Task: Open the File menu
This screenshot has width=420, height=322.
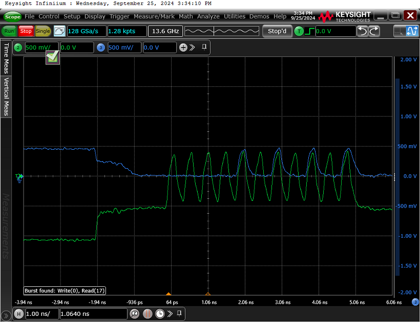Action: tap(30, 16)
